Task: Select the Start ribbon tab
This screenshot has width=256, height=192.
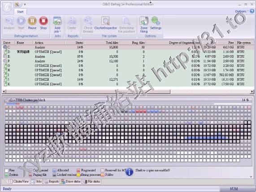Action: [x=20, y=12]
